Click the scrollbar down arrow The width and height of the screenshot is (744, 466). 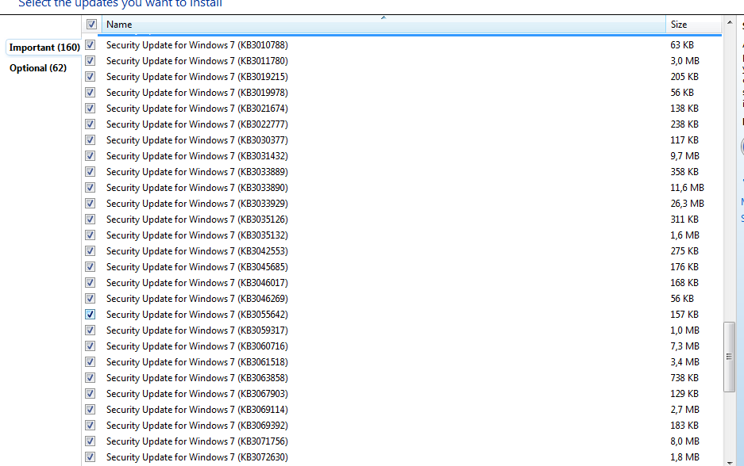click(729, 462)
